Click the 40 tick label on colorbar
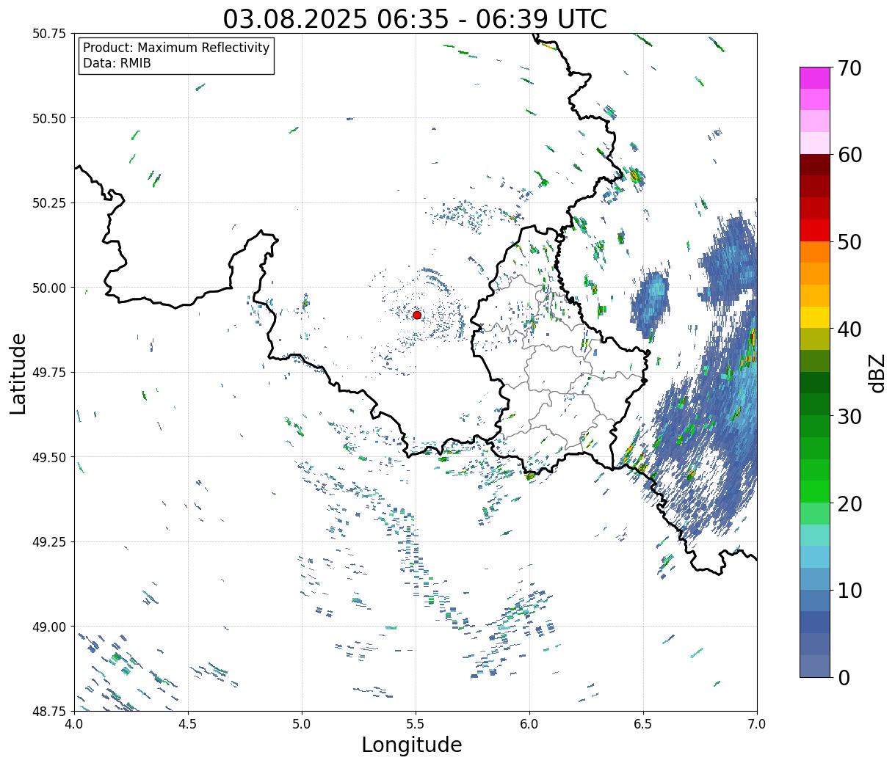This screenshot has width=895, height=763. (x=849, y=329)
